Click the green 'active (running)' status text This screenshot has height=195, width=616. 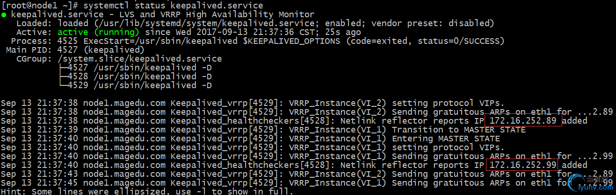coord(98,32)
